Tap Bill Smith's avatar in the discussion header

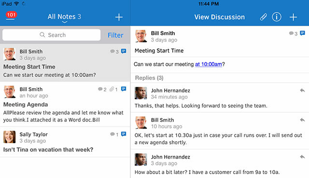(141, 36)
